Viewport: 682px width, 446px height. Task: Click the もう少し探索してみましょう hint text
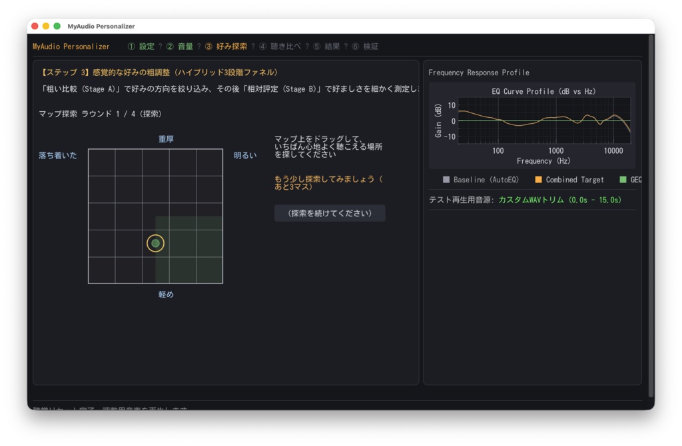[328, 182]
